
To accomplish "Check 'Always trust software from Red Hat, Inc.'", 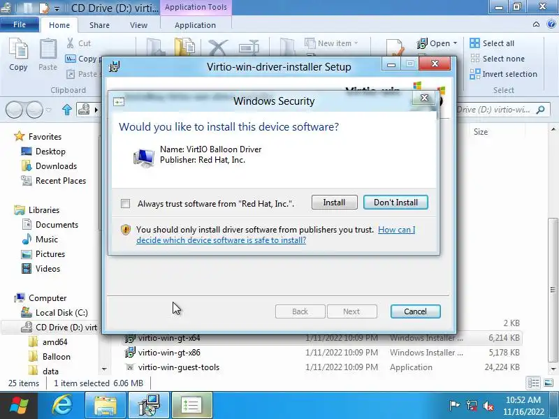I will (126, 203).
